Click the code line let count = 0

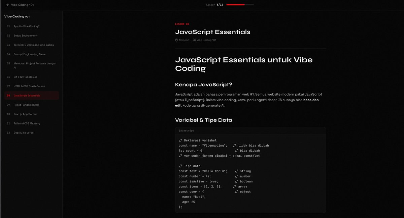(191, 151)
